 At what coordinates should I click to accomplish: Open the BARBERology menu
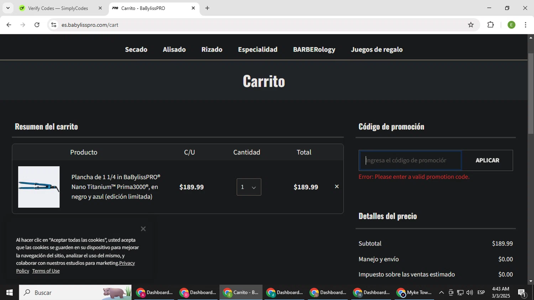click(x=314, y=49)
